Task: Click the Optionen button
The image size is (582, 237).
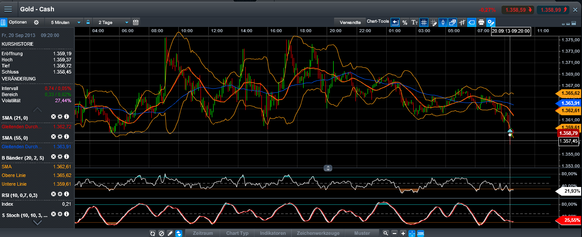Action: tap(17, 22)
